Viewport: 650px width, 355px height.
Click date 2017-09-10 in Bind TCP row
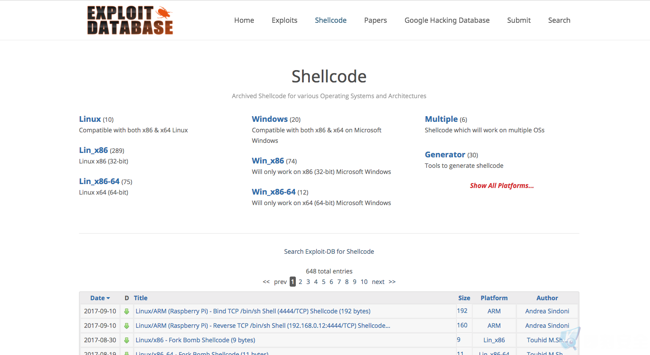tap(100, 311)
